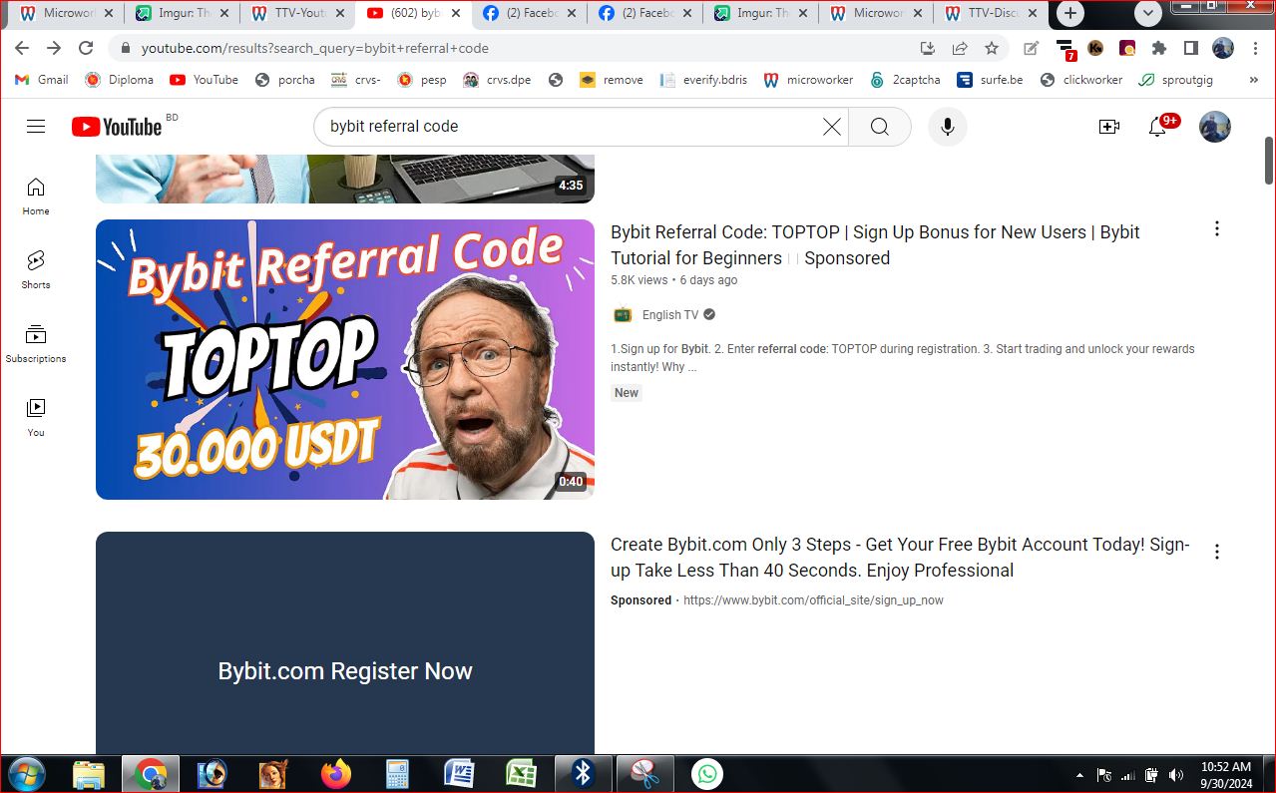Open the Diploma bookmark
Image resolution: width=1276 pixels, height=793 pixels.
120,80
